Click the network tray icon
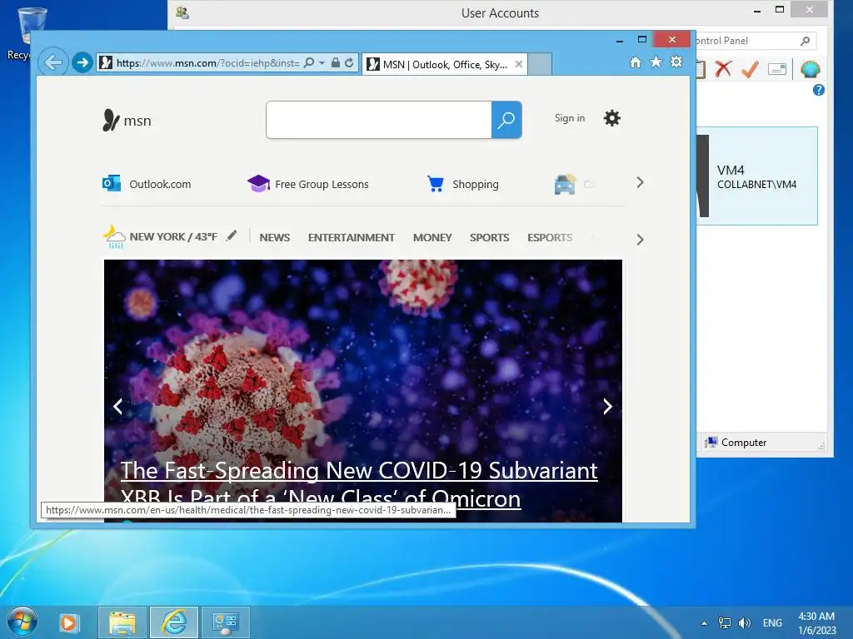The image size is (853, 639). [x=725, y=622]
